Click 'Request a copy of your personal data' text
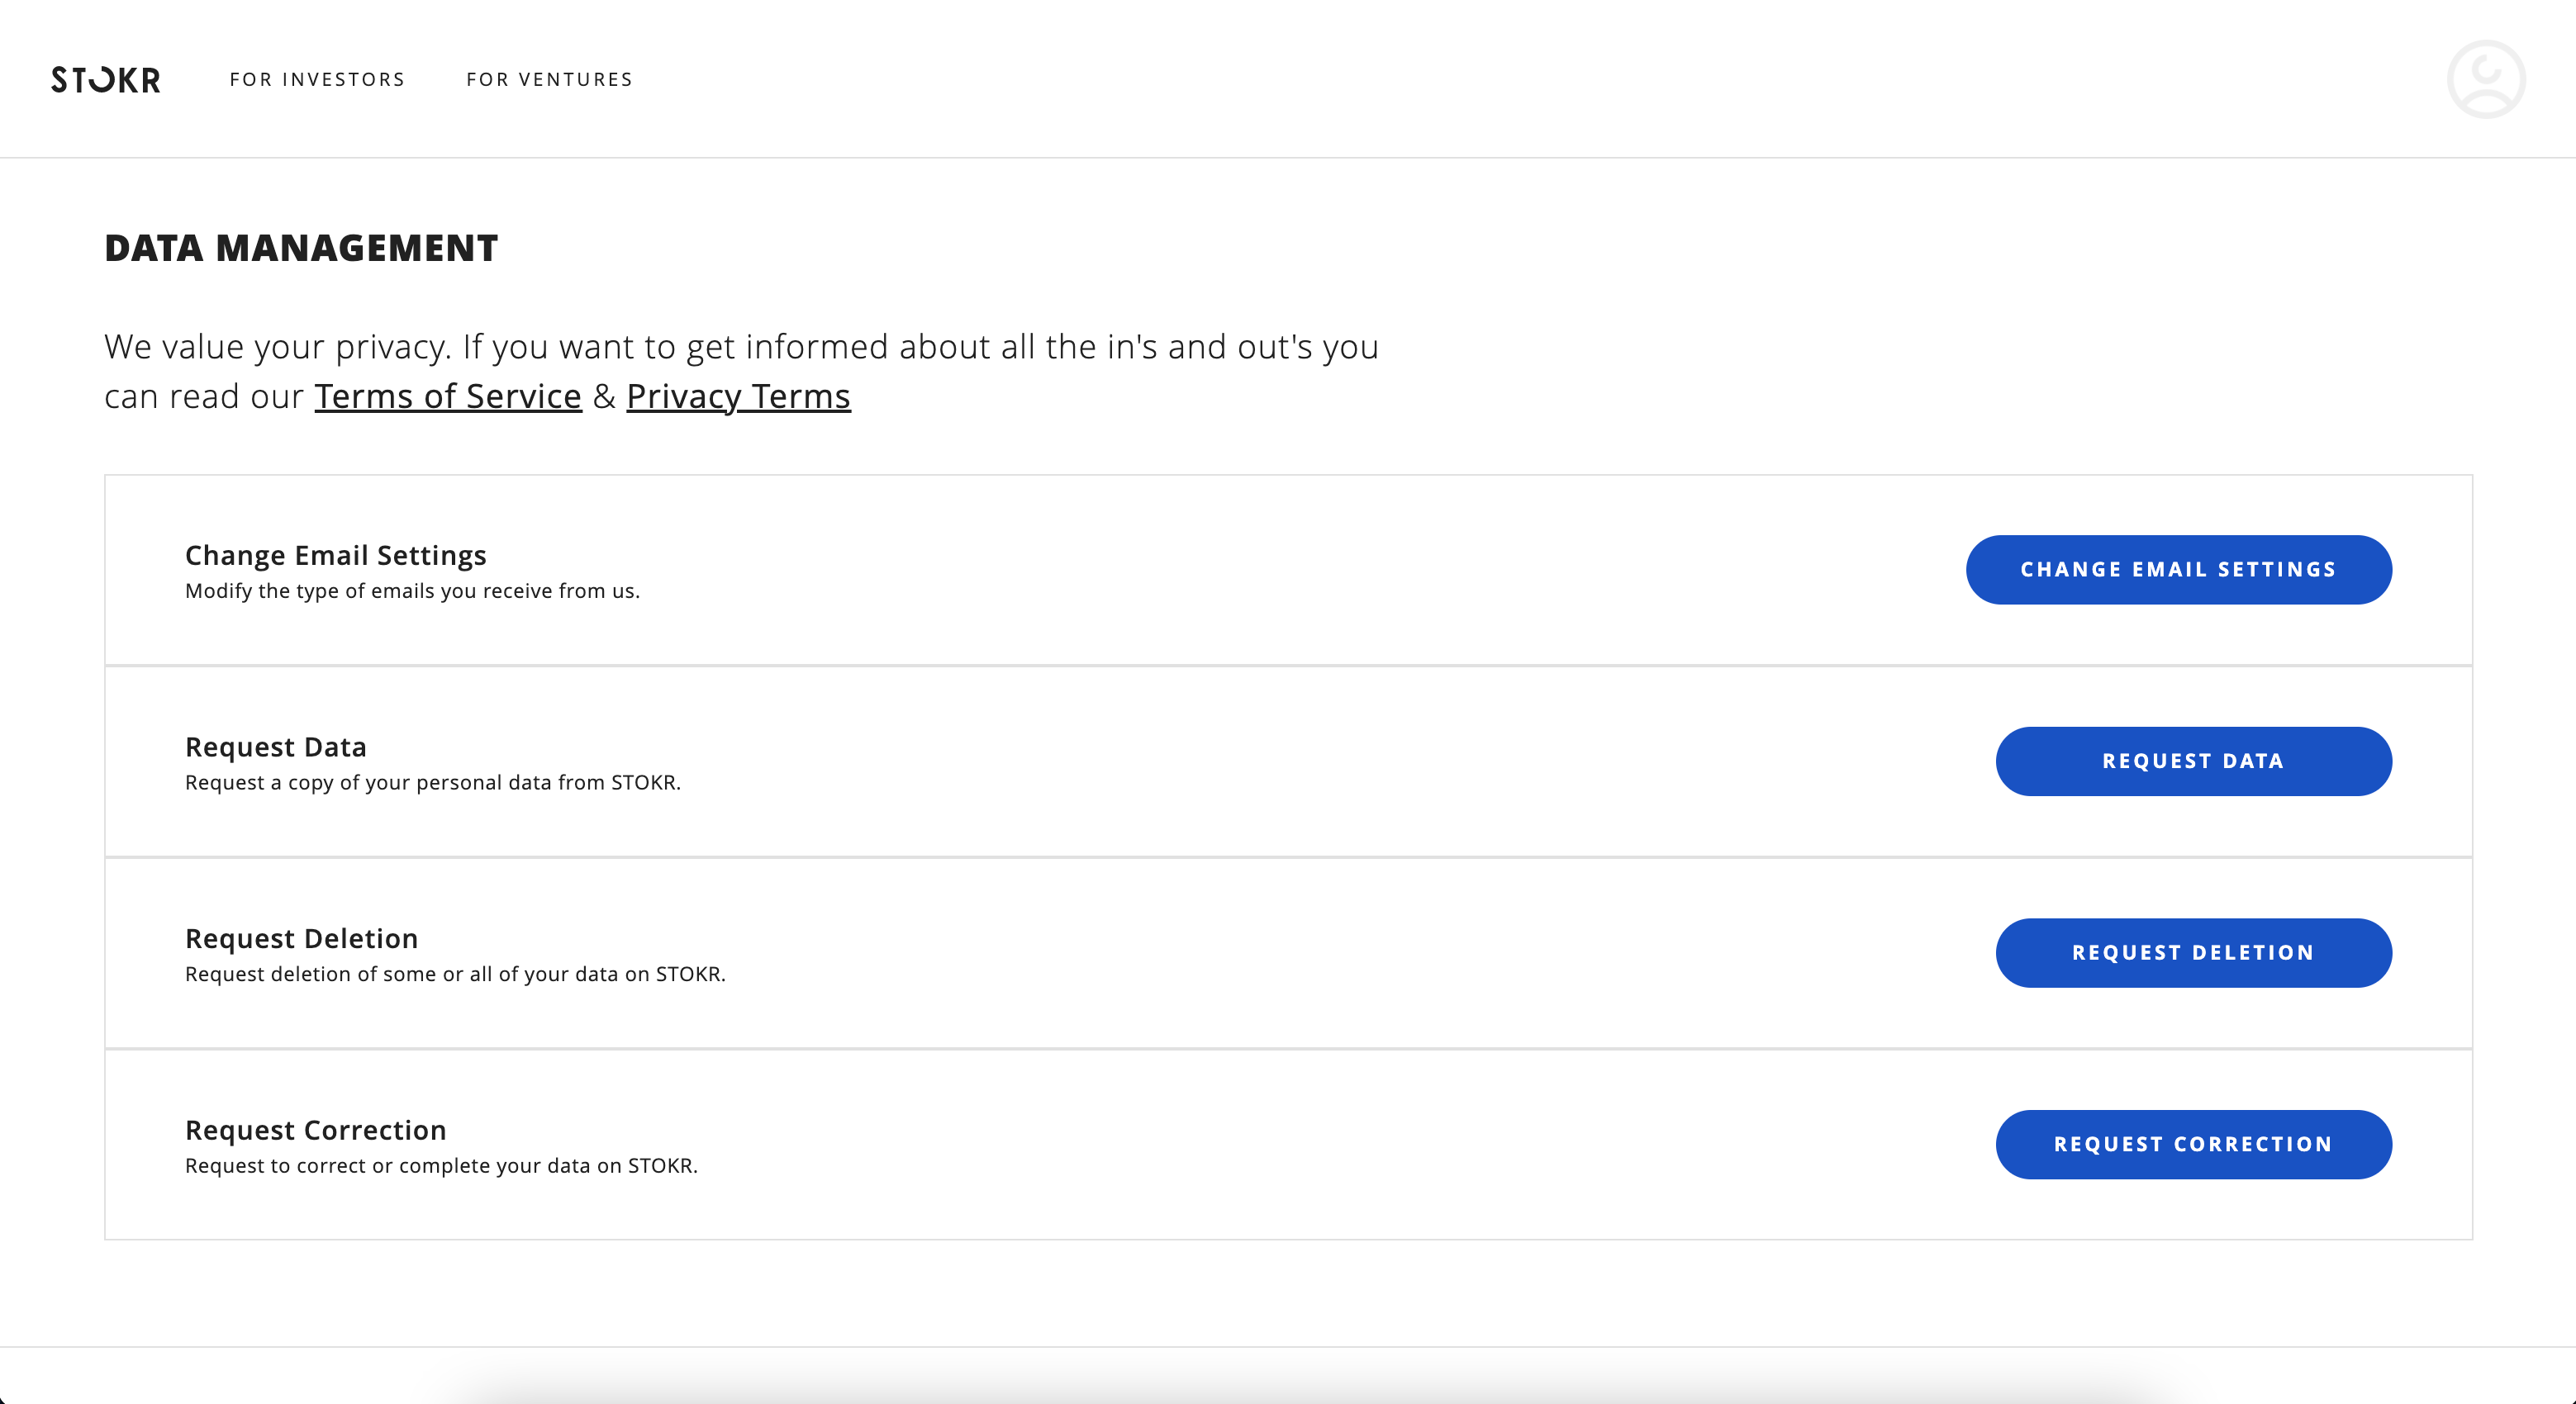Viewport: 2576px width, 1404px height. pyautogui.click(x=433, y=782)
